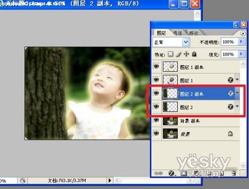Toggle visibility of the locked 背景 layer
Screen dimensions: 249x189
(156, 133)
